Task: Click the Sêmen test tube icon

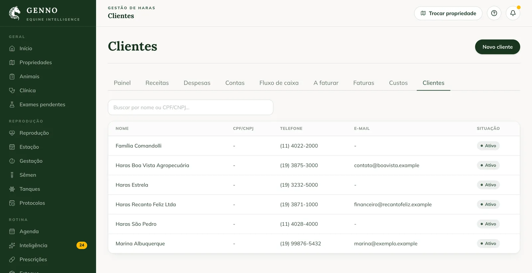Action: point(12,175)
